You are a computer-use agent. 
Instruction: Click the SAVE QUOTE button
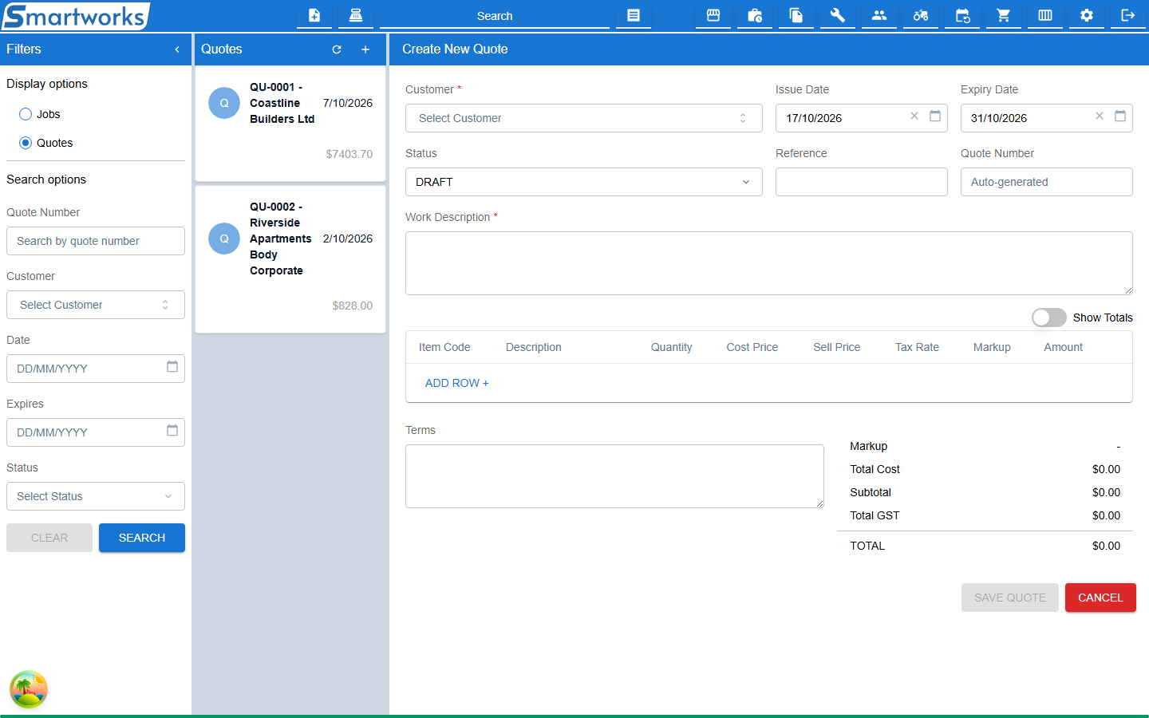[x=1010, y=598]
